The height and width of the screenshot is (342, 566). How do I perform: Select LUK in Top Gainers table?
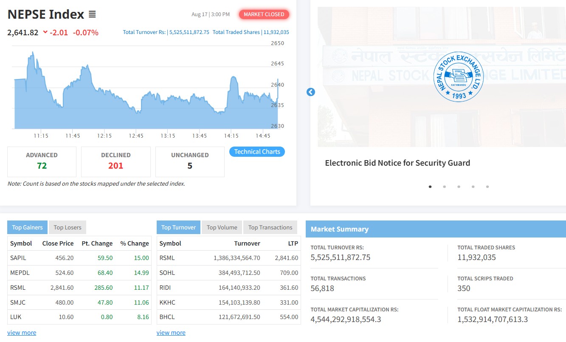16,317
